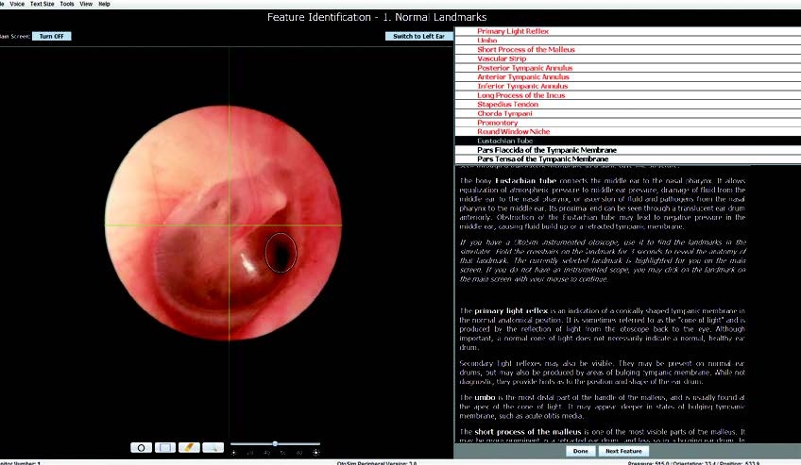The width and height of the screenshot is (801, 465).
Task: Open the Tools menu
Action: point(67,4)
